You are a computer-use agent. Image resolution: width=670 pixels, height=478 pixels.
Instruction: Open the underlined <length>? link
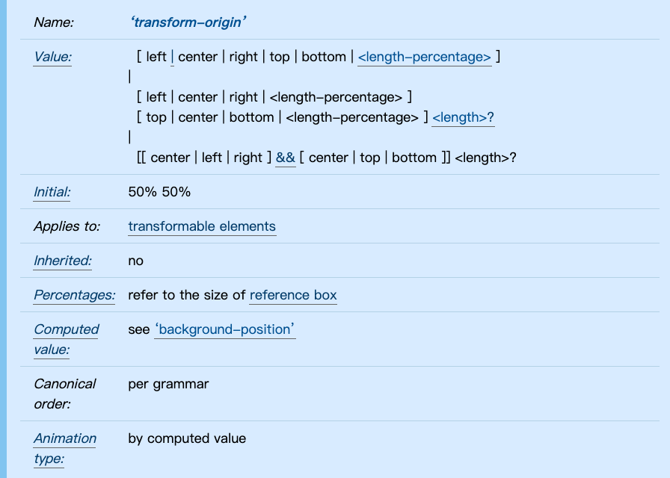tap(463, 117)
